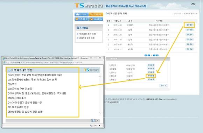The image size is (203, 133).
Task: Click the first blue menu button with book icon
Action: point(82,14)
